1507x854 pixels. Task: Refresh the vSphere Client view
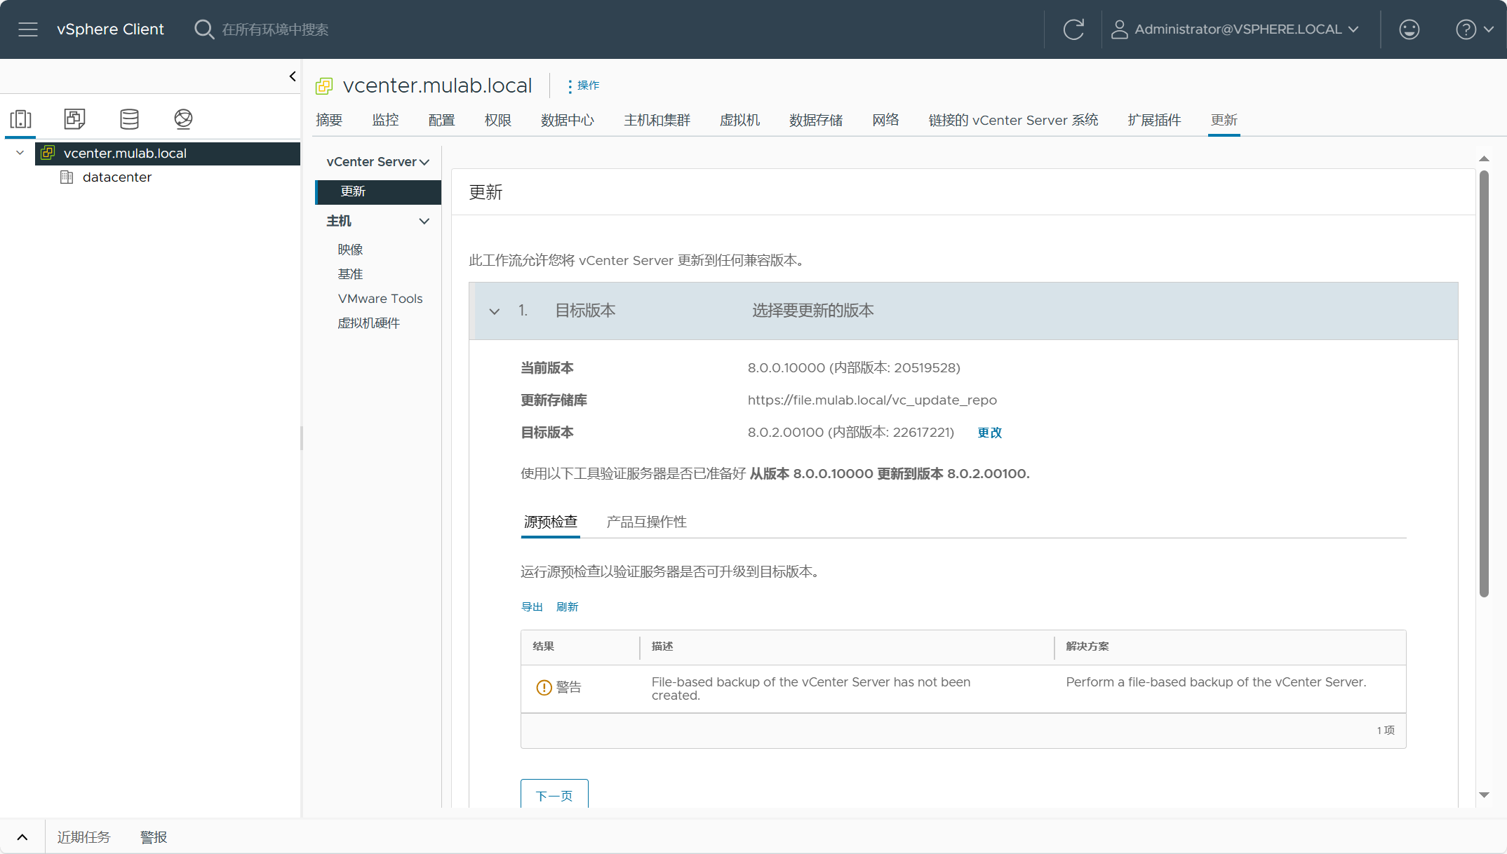[x=1073, y=29]
